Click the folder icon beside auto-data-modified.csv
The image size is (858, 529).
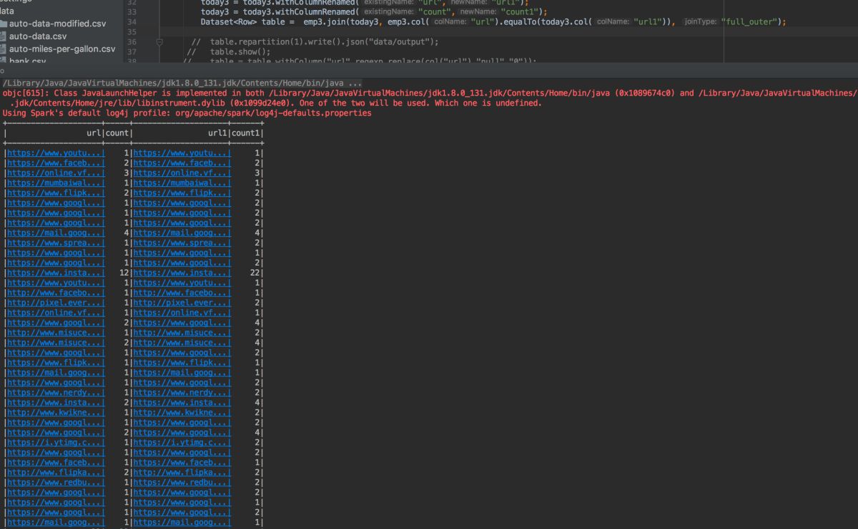pos(4,24)
